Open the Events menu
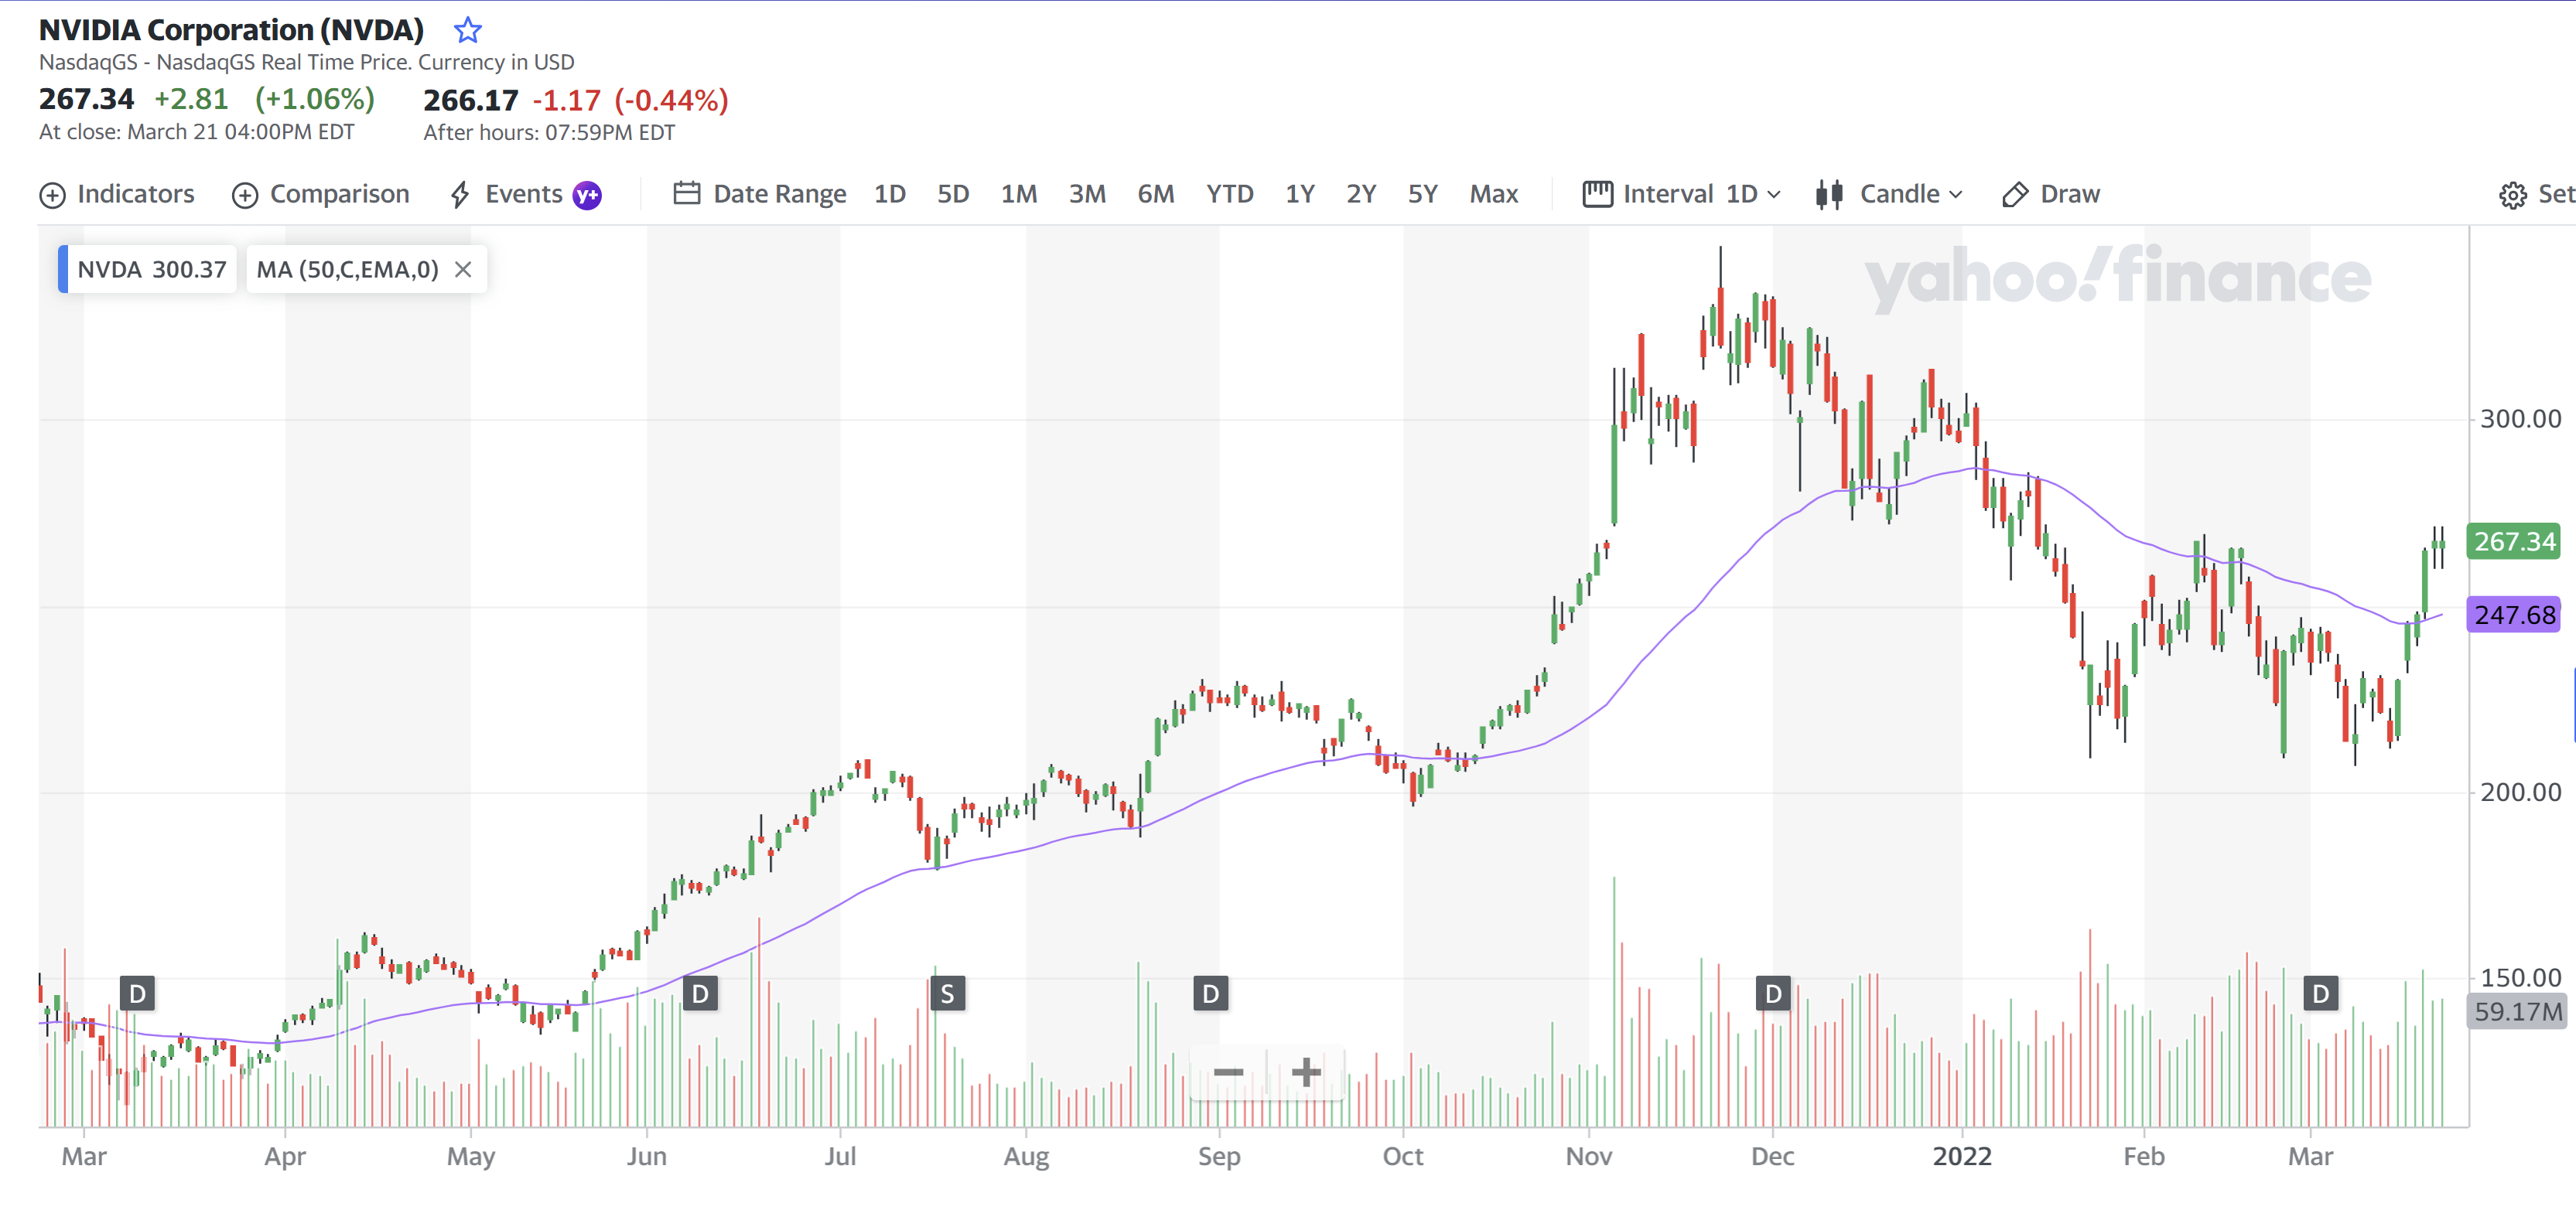The width and height of the screenshot is (2576, 1210). tap(508, 194)
